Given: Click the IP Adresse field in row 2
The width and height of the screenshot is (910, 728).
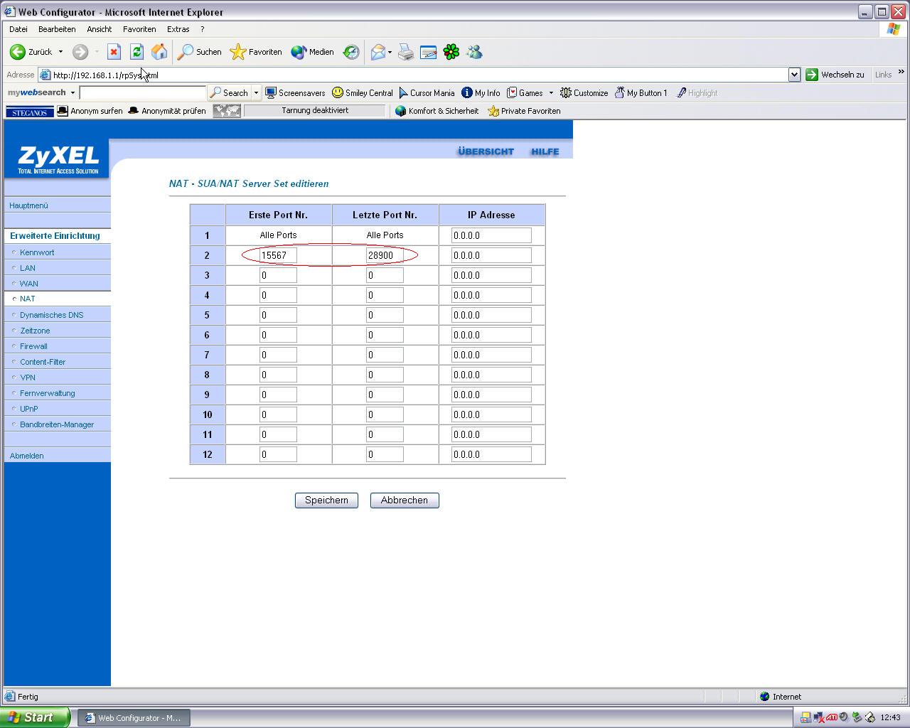Looking at the screenshot, I should (x=491, y=255).
